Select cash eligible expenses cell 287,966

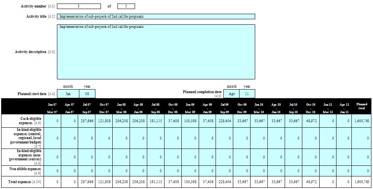click(86, 121)
